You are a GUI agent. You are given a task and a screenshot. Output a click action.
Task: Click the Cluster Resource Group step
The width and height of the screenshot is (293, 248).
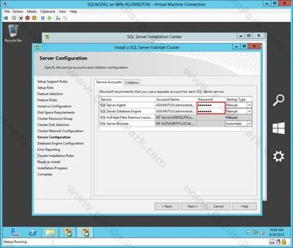point(55,119)
